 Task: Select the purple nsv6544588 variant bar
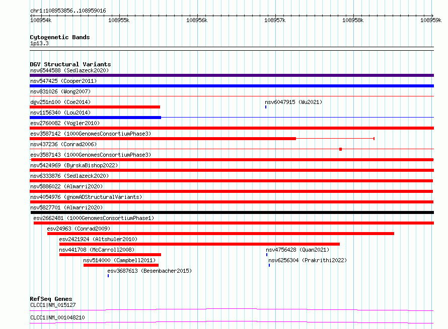pos(232,75)
